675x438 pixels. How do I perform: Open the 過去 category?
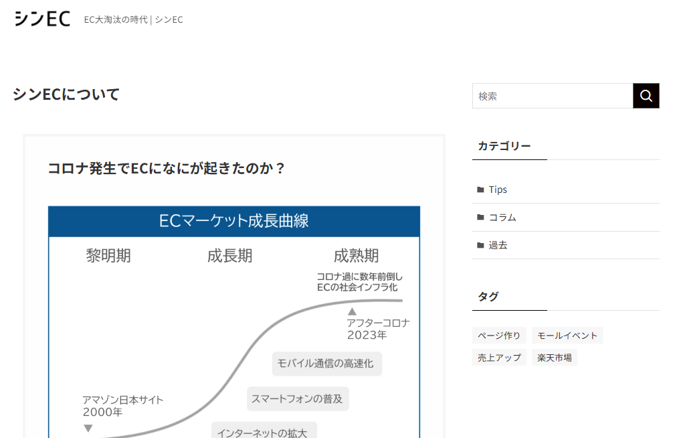coord(498,244)
